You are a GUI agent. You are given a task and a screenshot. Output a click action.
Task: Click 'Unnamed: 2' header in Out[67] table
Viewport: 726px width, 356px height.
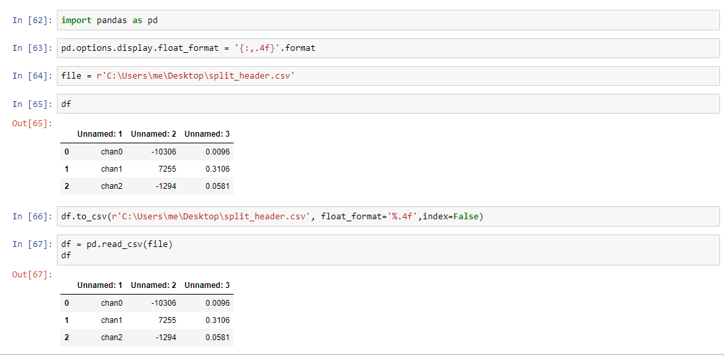tap(154, 285)
